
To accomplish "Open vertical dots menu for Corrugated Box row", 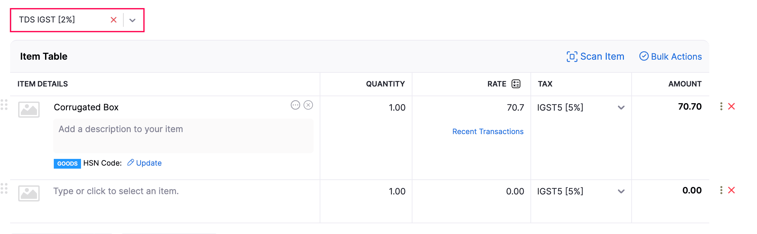I will pos(721,107).
